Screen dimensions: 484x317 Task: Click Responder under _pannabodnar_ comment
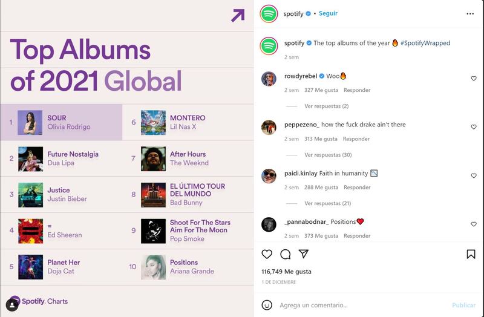pyautogui.click(x=357, y=236)
